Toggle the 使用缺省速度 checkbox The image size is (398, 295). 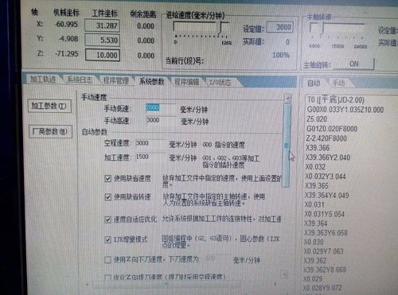(107, 178)
